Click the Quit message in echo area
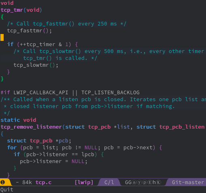 click(7, 190)
